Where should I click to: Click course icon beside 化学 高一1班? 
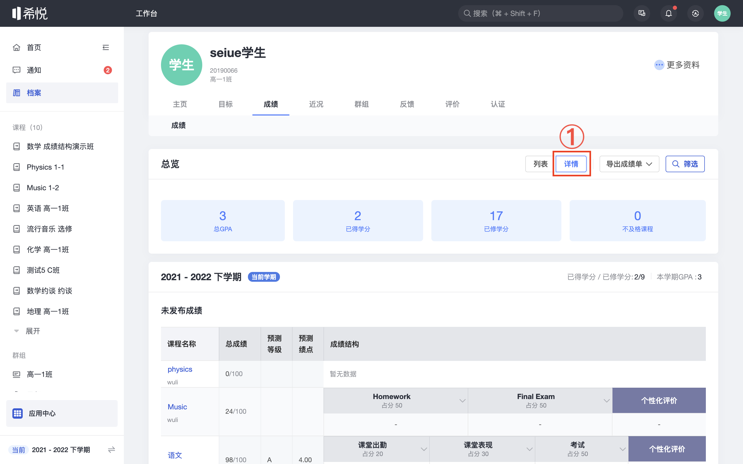coord(17,250)
